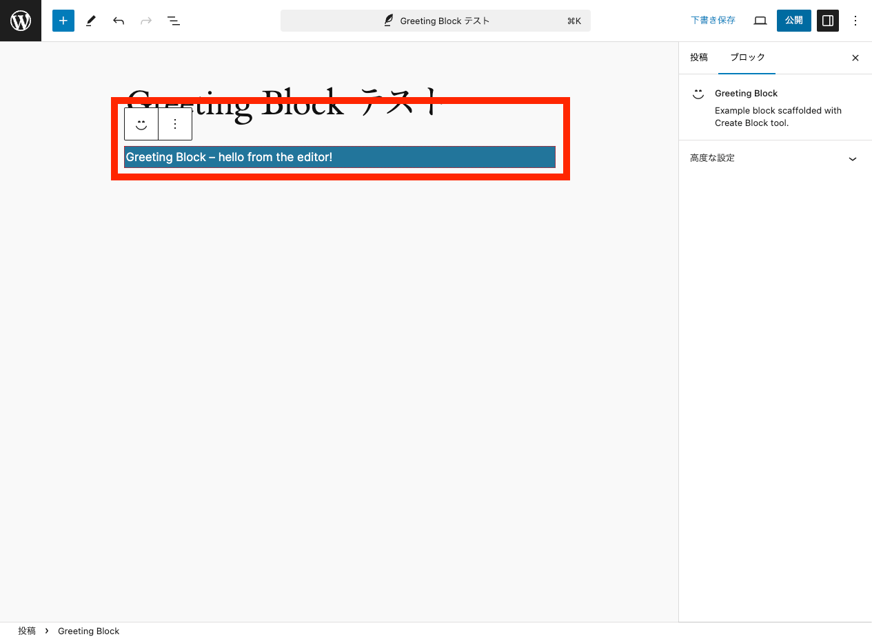Select the pencil Tools button
This screenshot has height=639, width=872.
pos(91,21)
